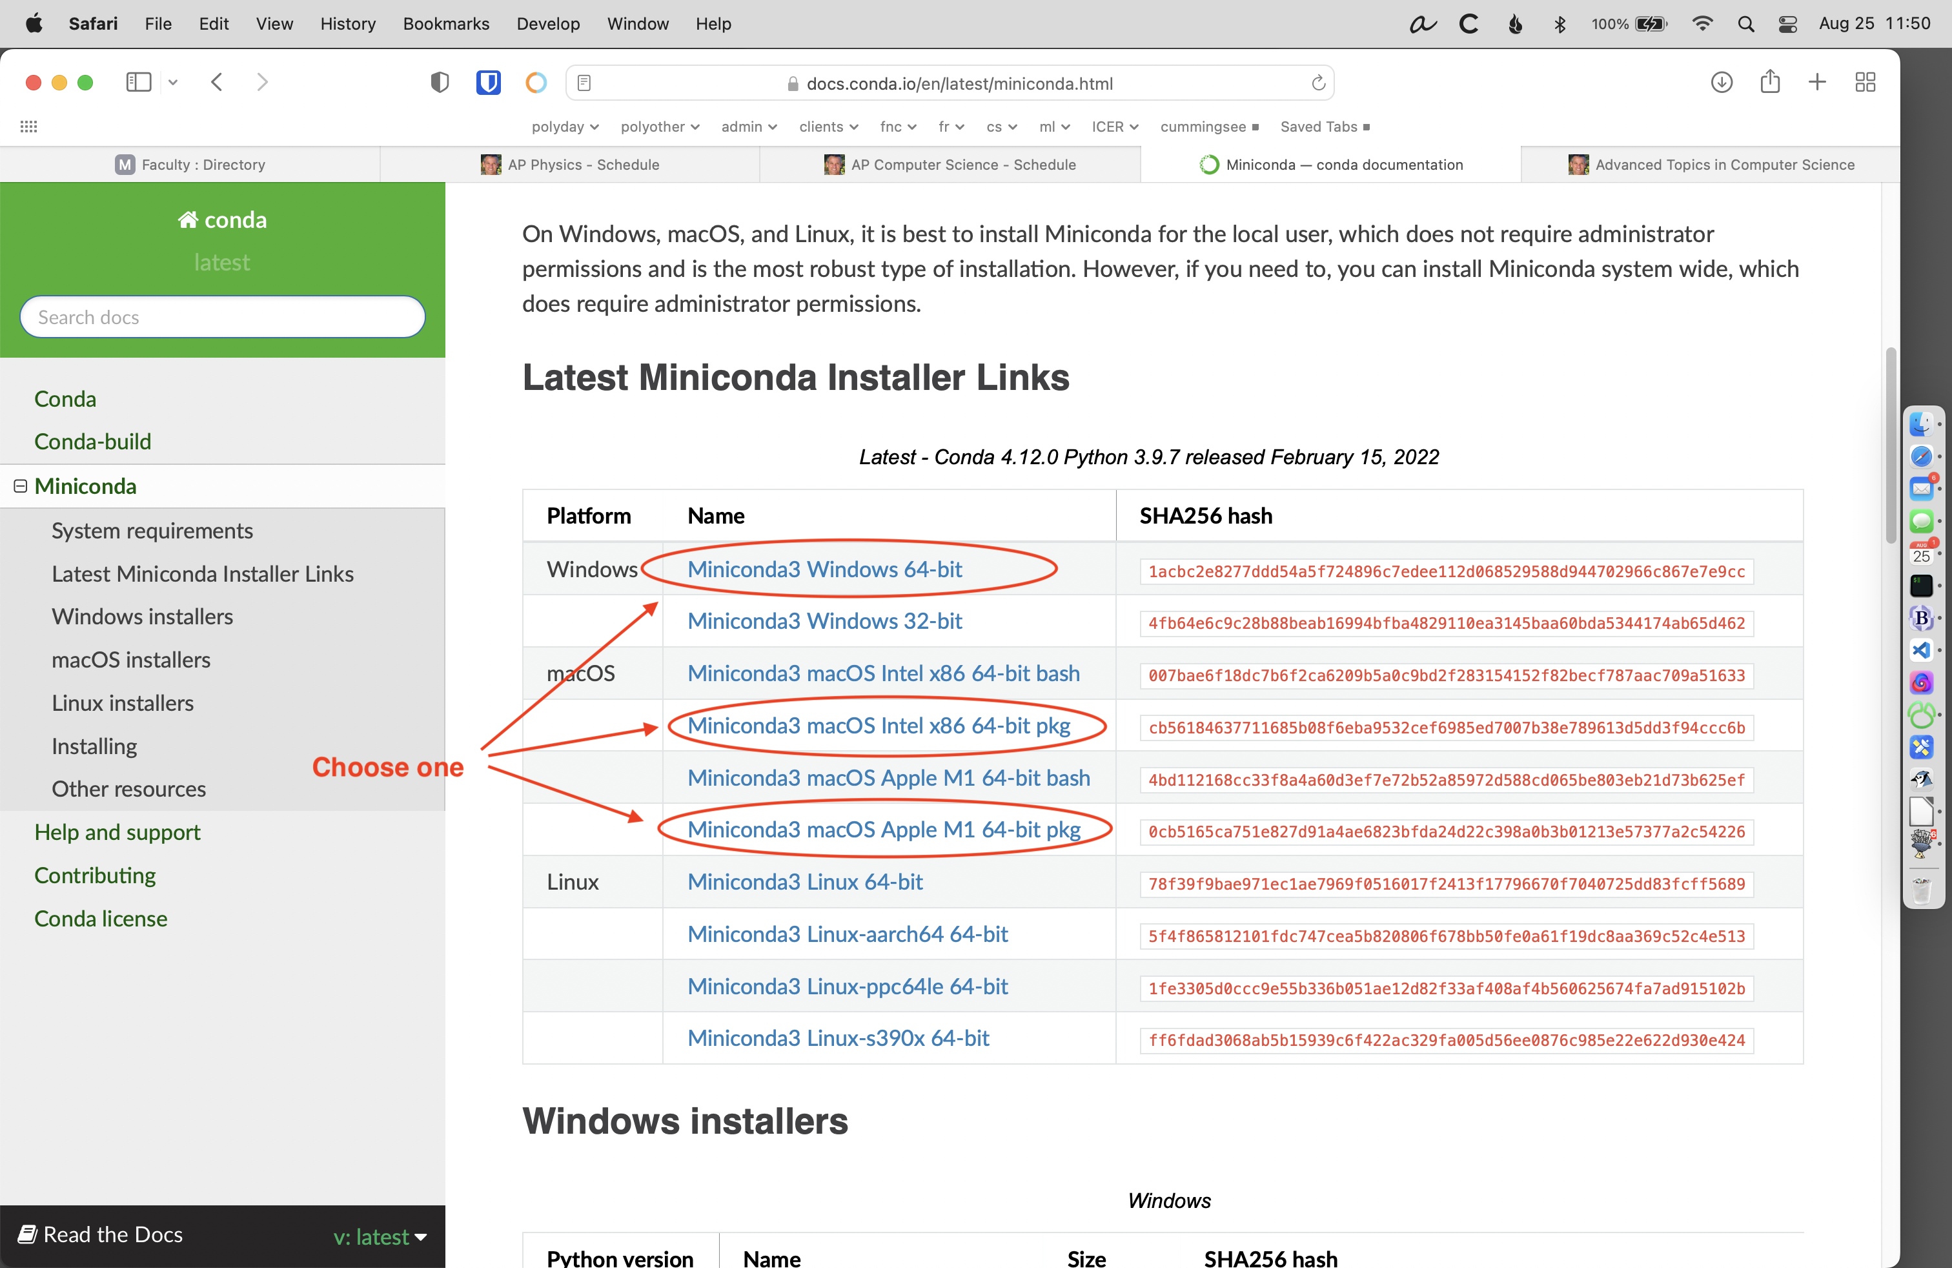Open Miniconda3 Windows 32-bit link
The width and height of the screenshot is (1952, 1268).
coord(824,621)
